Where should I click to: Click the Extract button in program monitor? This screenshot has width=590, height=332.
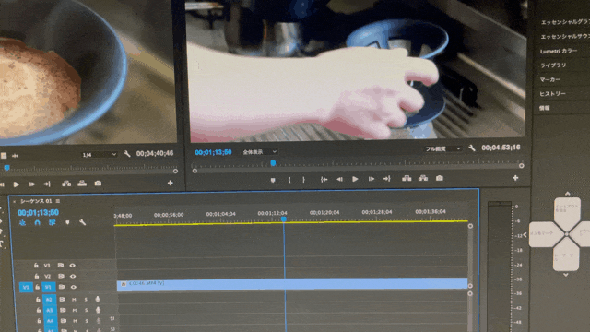tap(423, 178)
